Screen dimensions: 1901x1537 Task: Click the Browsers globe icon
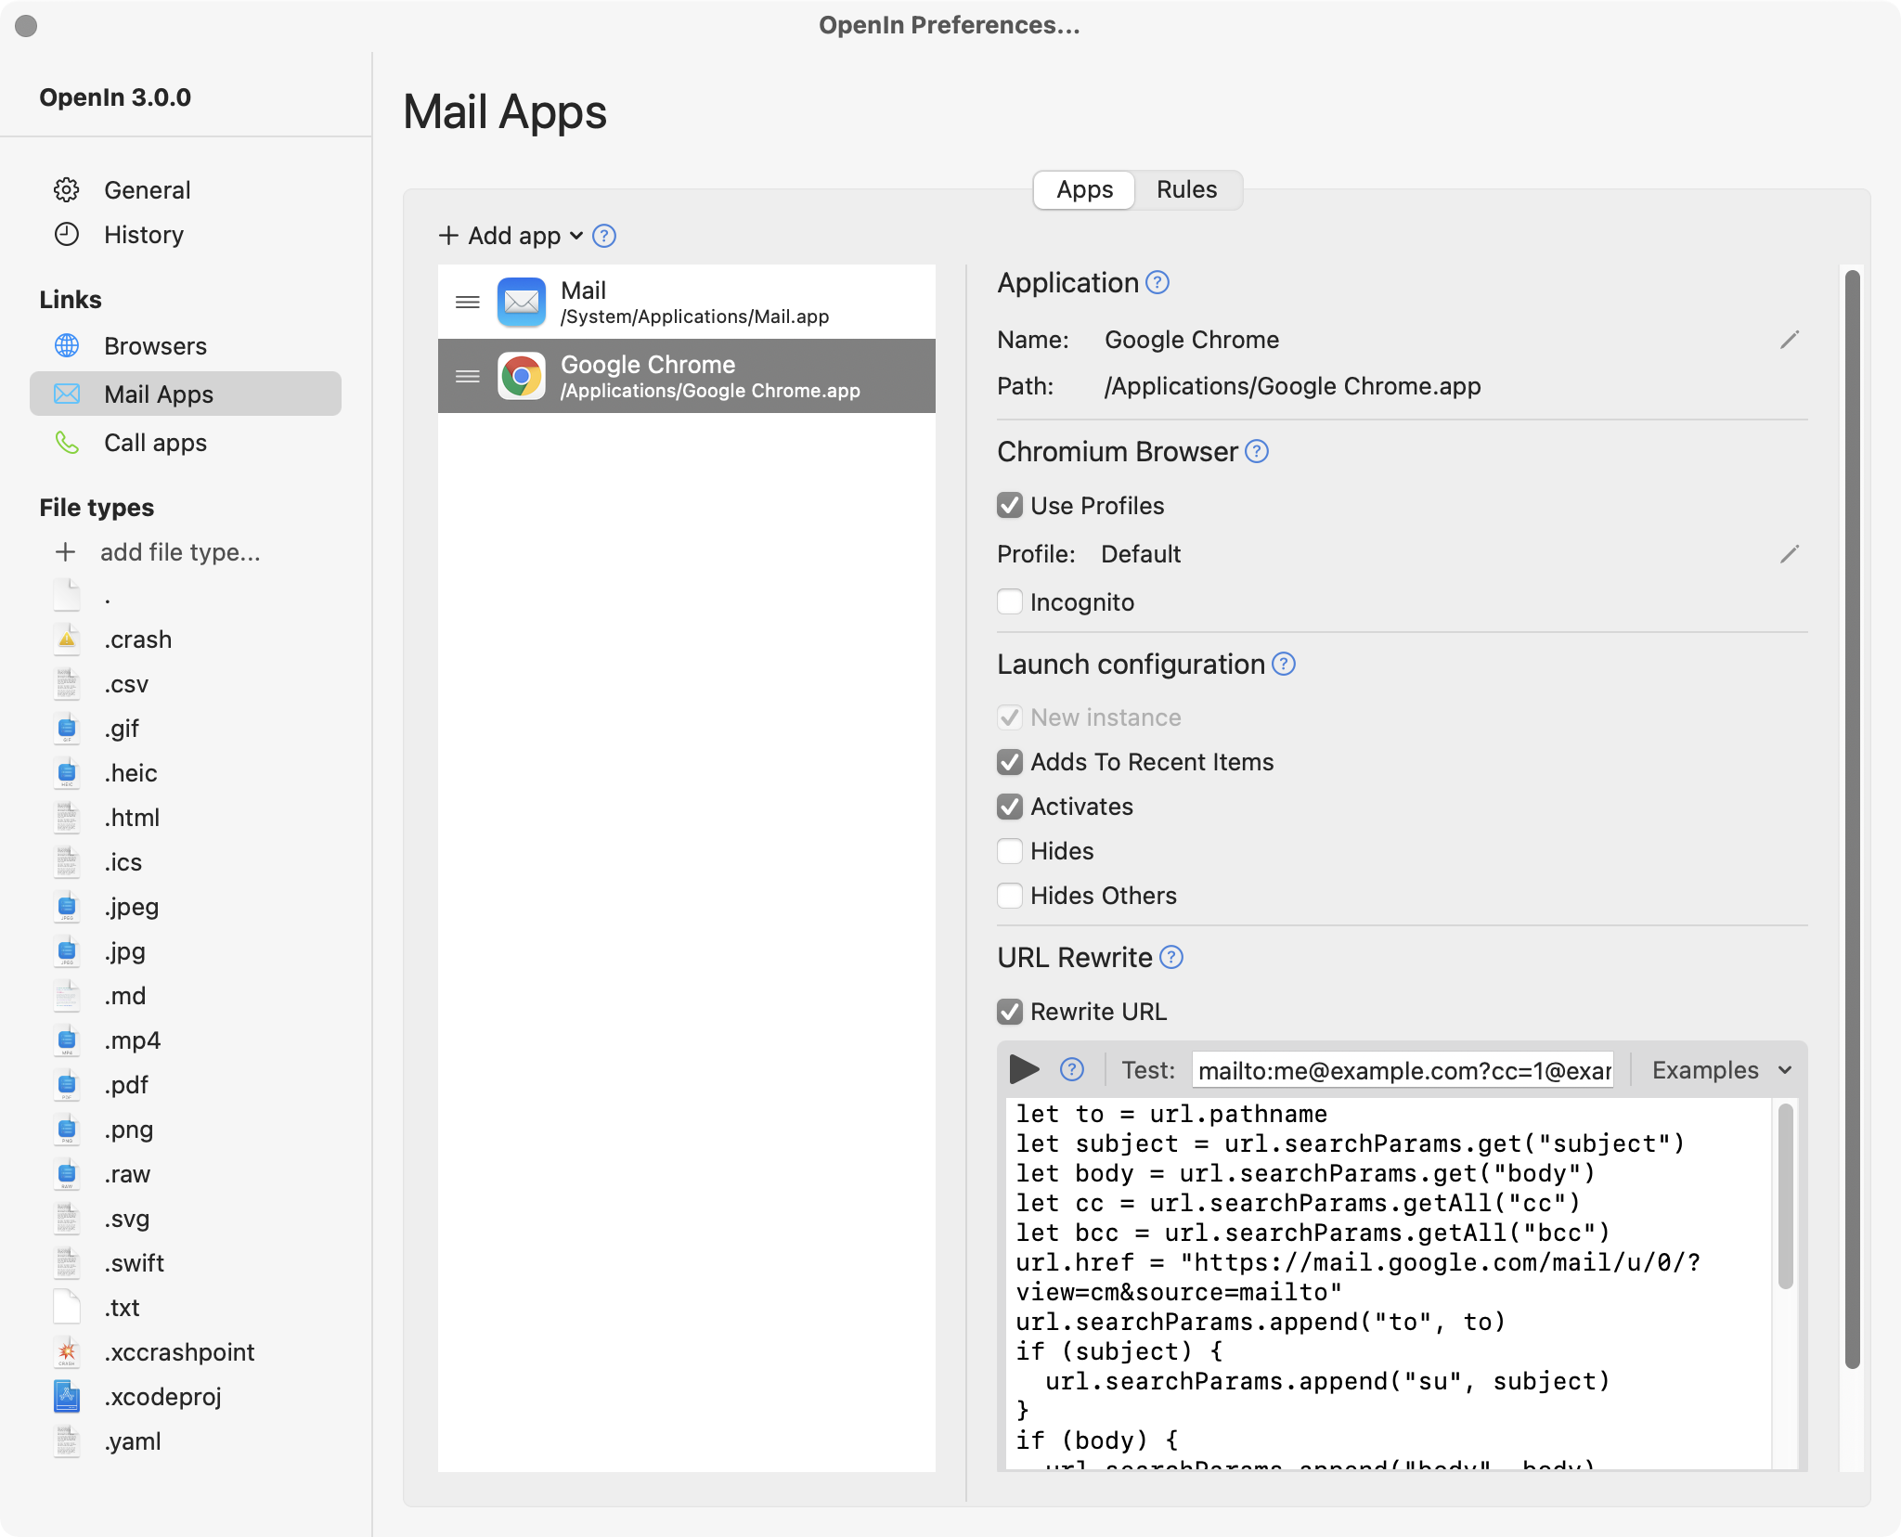[66, 345]
